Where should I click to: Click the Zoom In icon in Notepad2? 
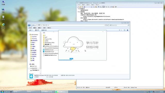(106, 7)
